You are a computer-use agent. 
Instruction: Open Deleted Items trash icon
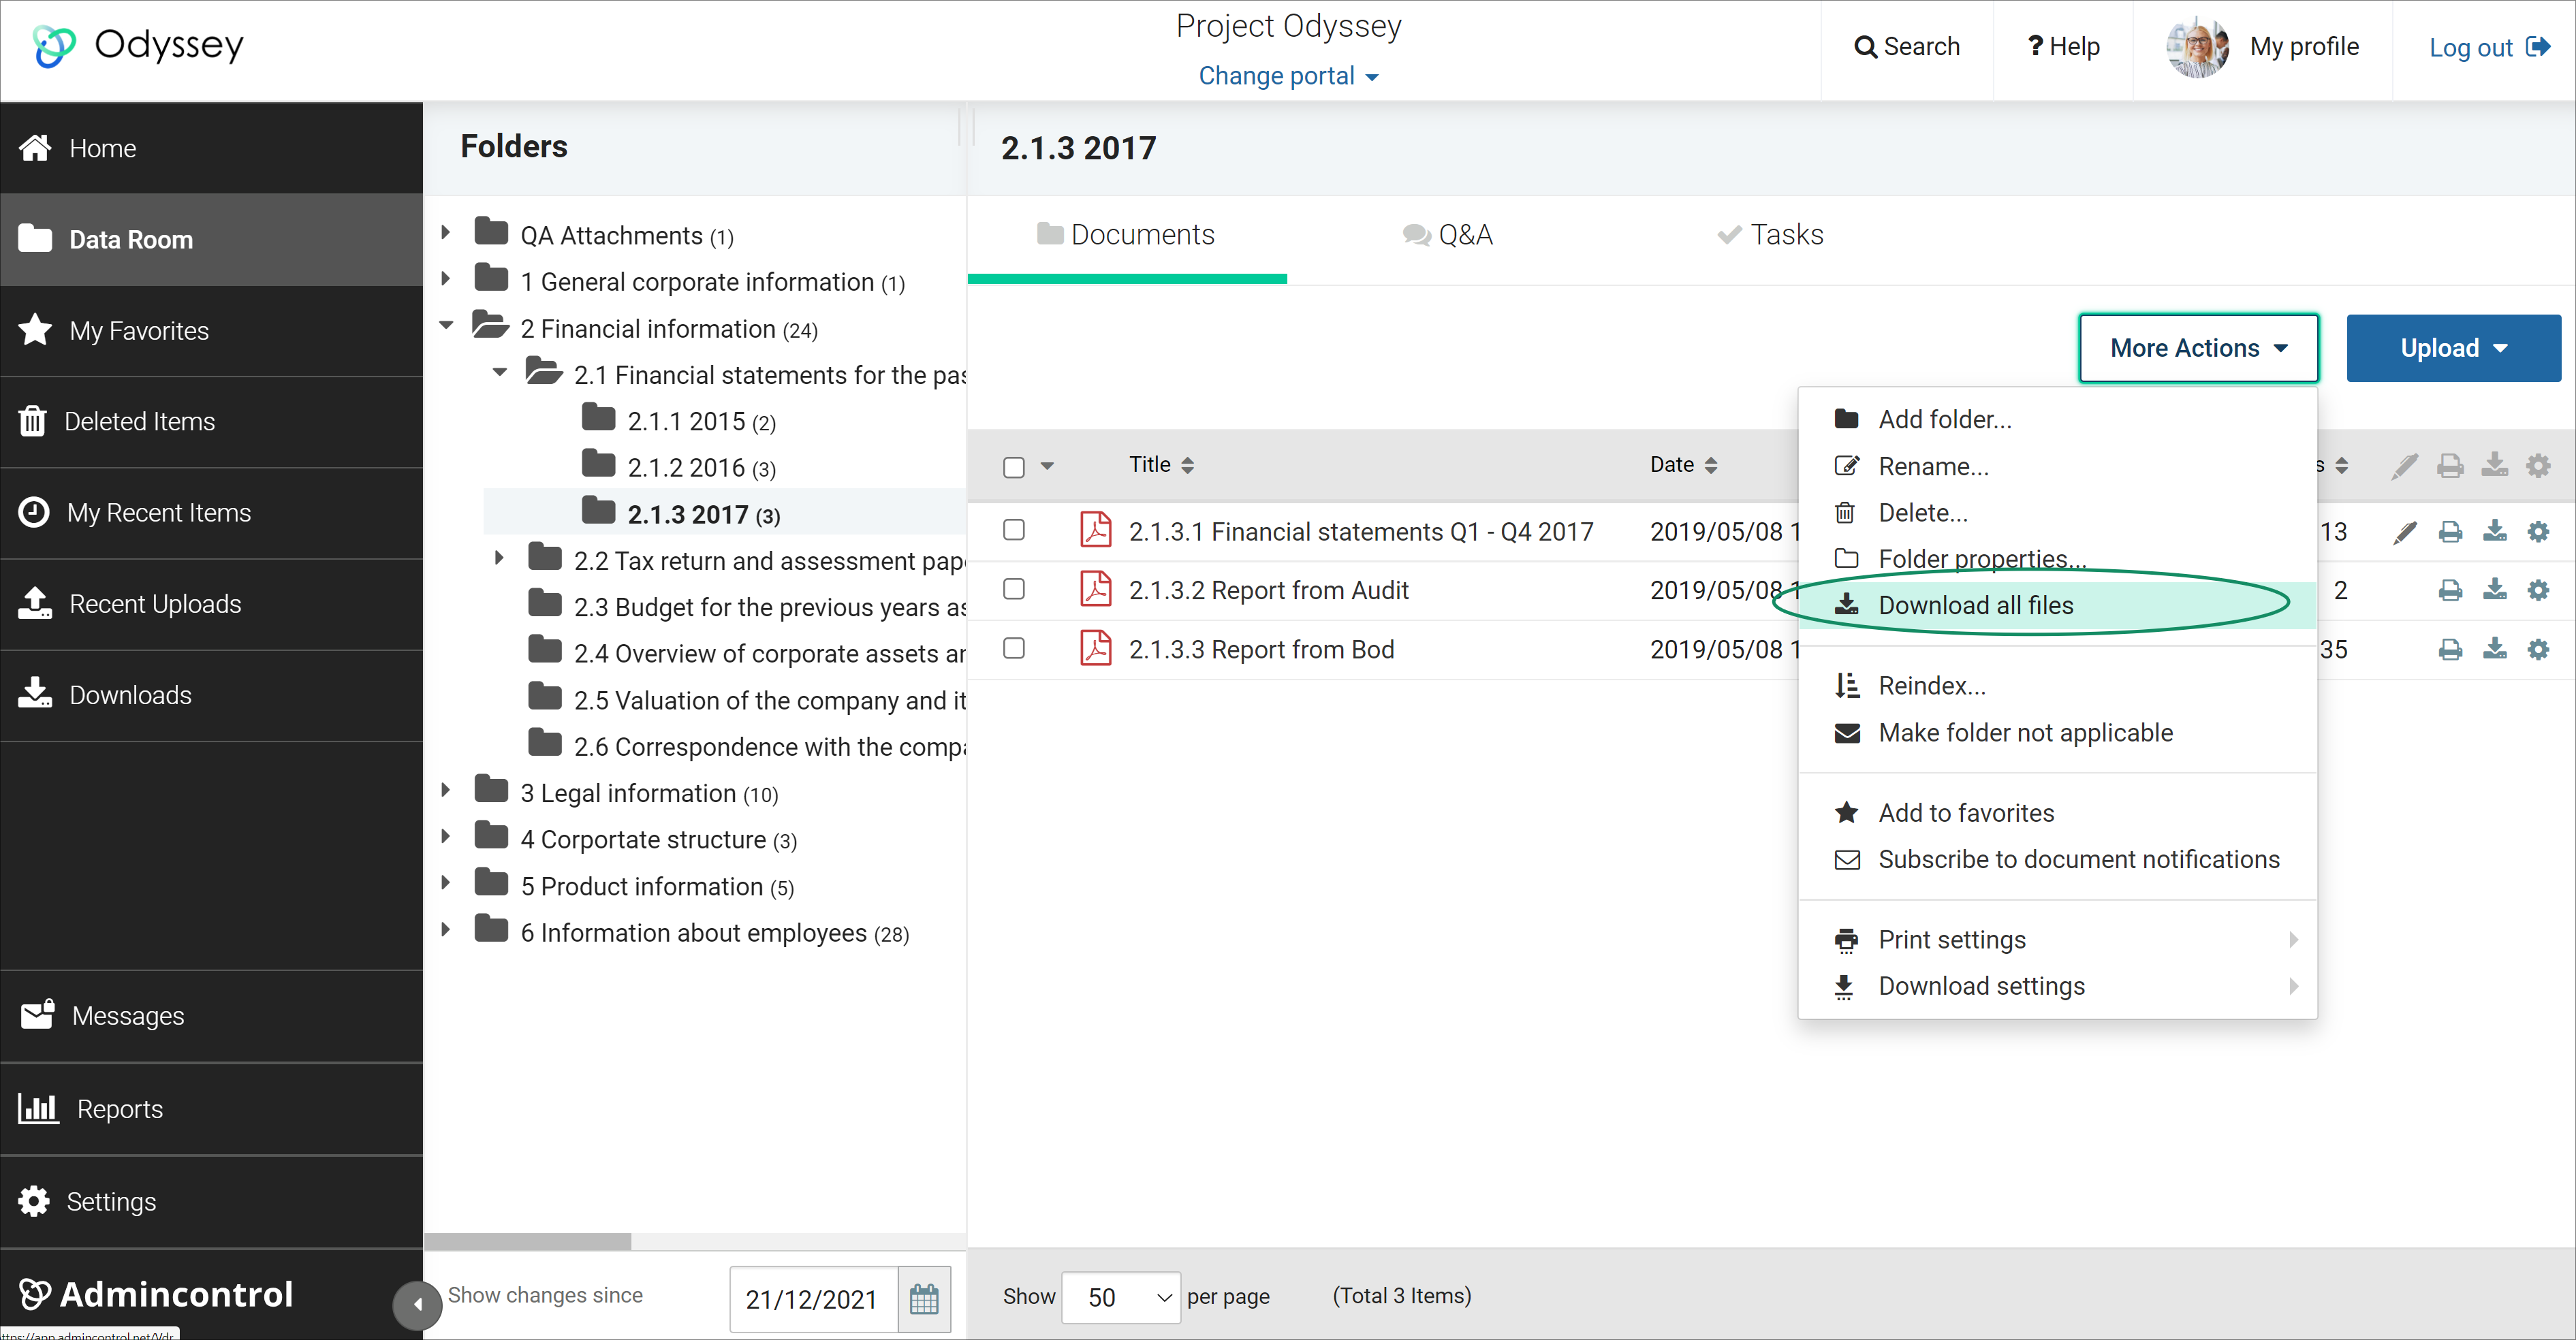pyautogui.click(x=33, y=421)
